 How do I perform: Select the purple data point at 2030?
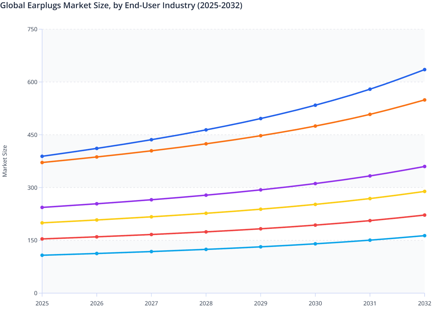[315, 184]
